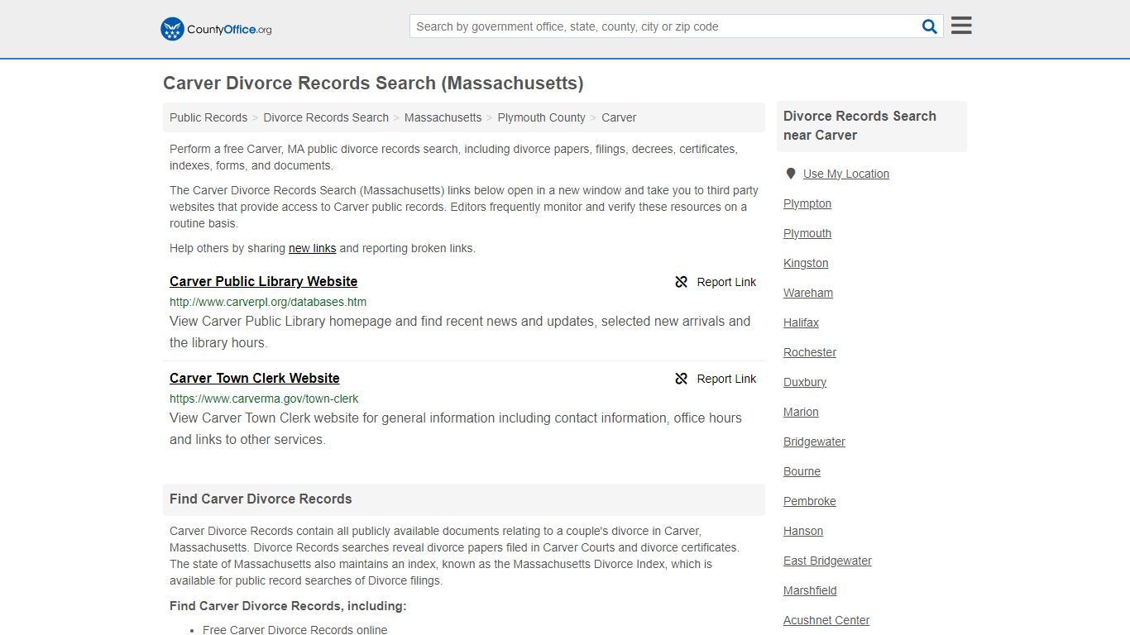Go to Public Records breadcrumb

tap(208, 117)
